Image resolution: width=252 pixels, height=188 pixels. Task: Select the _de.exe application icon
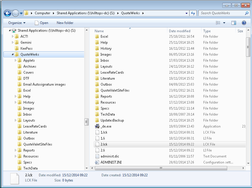[97, 126]
